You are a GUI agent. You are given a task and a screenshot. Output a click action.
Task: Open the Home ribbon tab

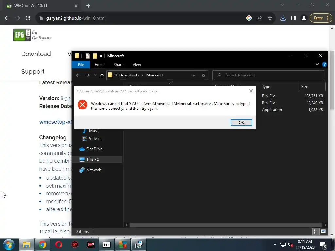pyautogui.click(x=99, y=65)
